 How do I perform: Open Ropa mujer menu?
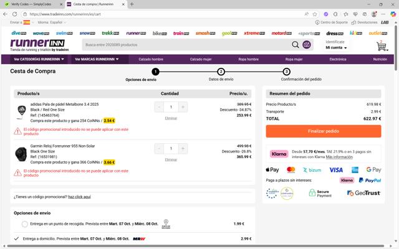coord(294,59)
